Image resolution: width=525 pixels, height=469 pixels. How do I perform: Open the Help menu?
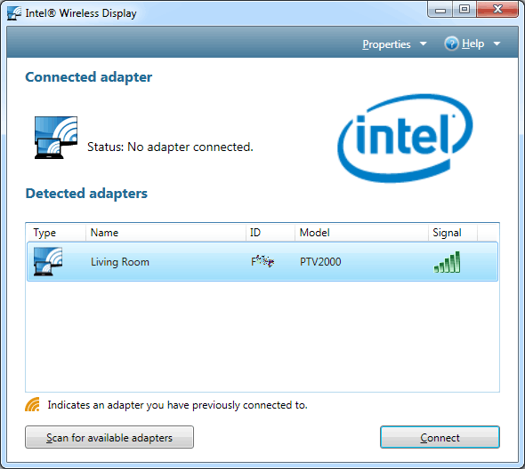click(472, 44)
